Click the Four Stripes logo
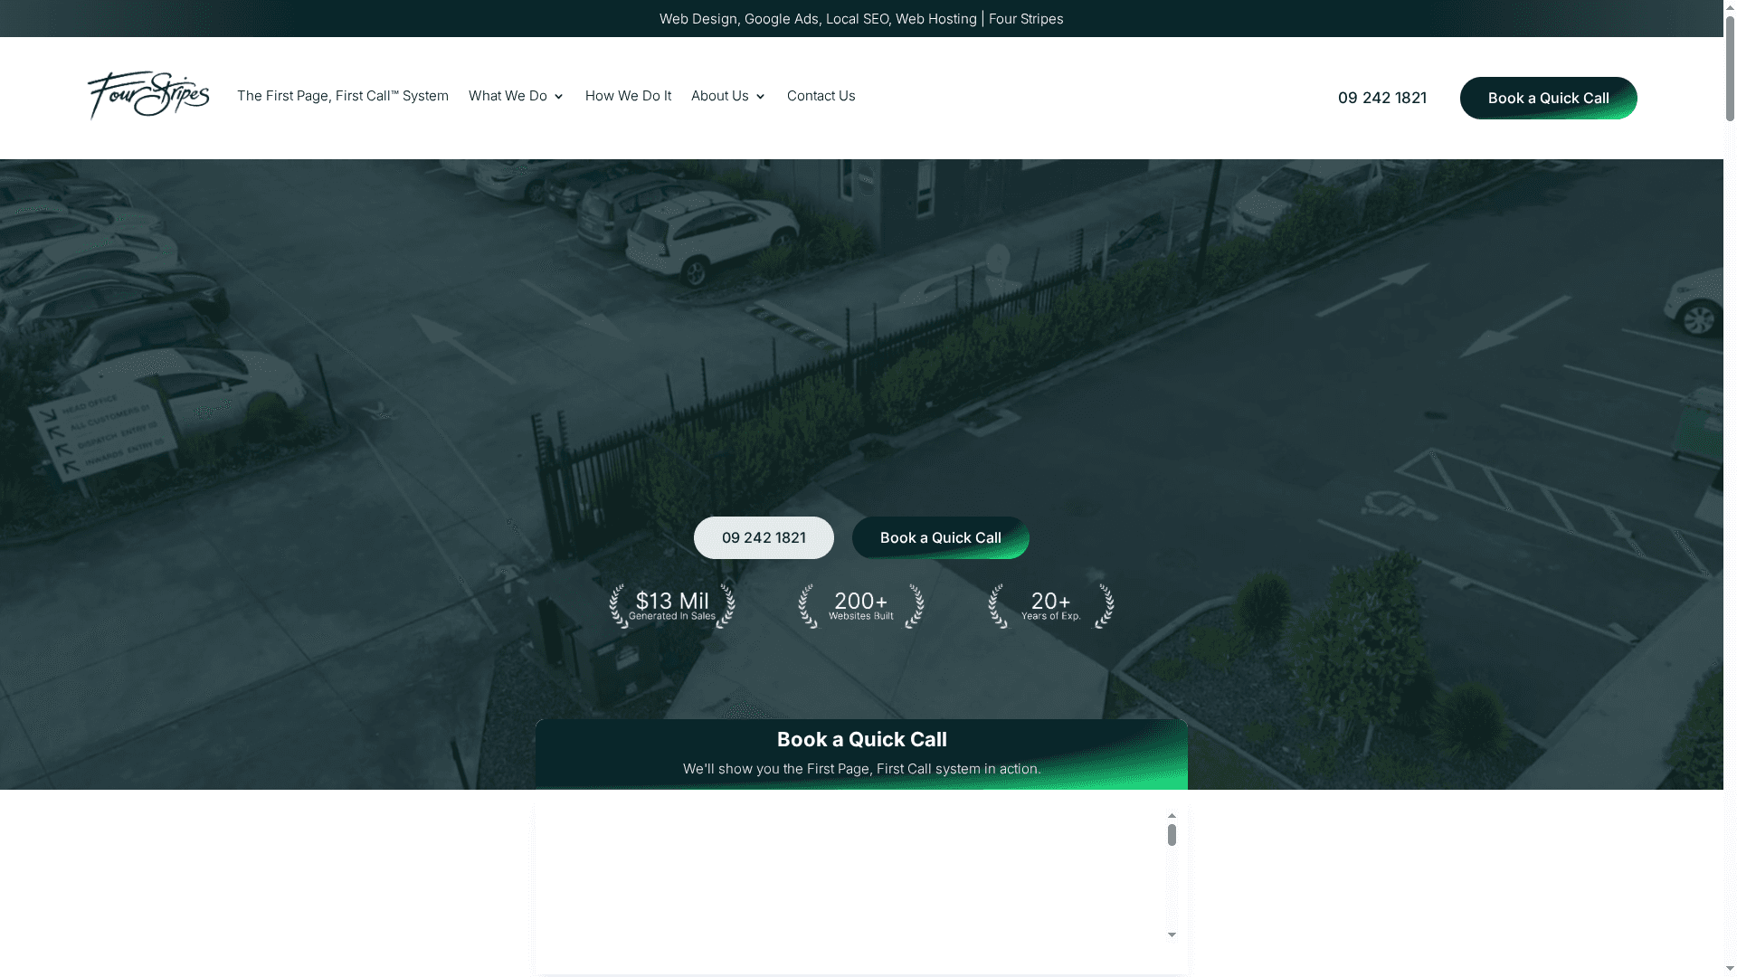Viewport: 1737px width, 977px height. (148, 96)
